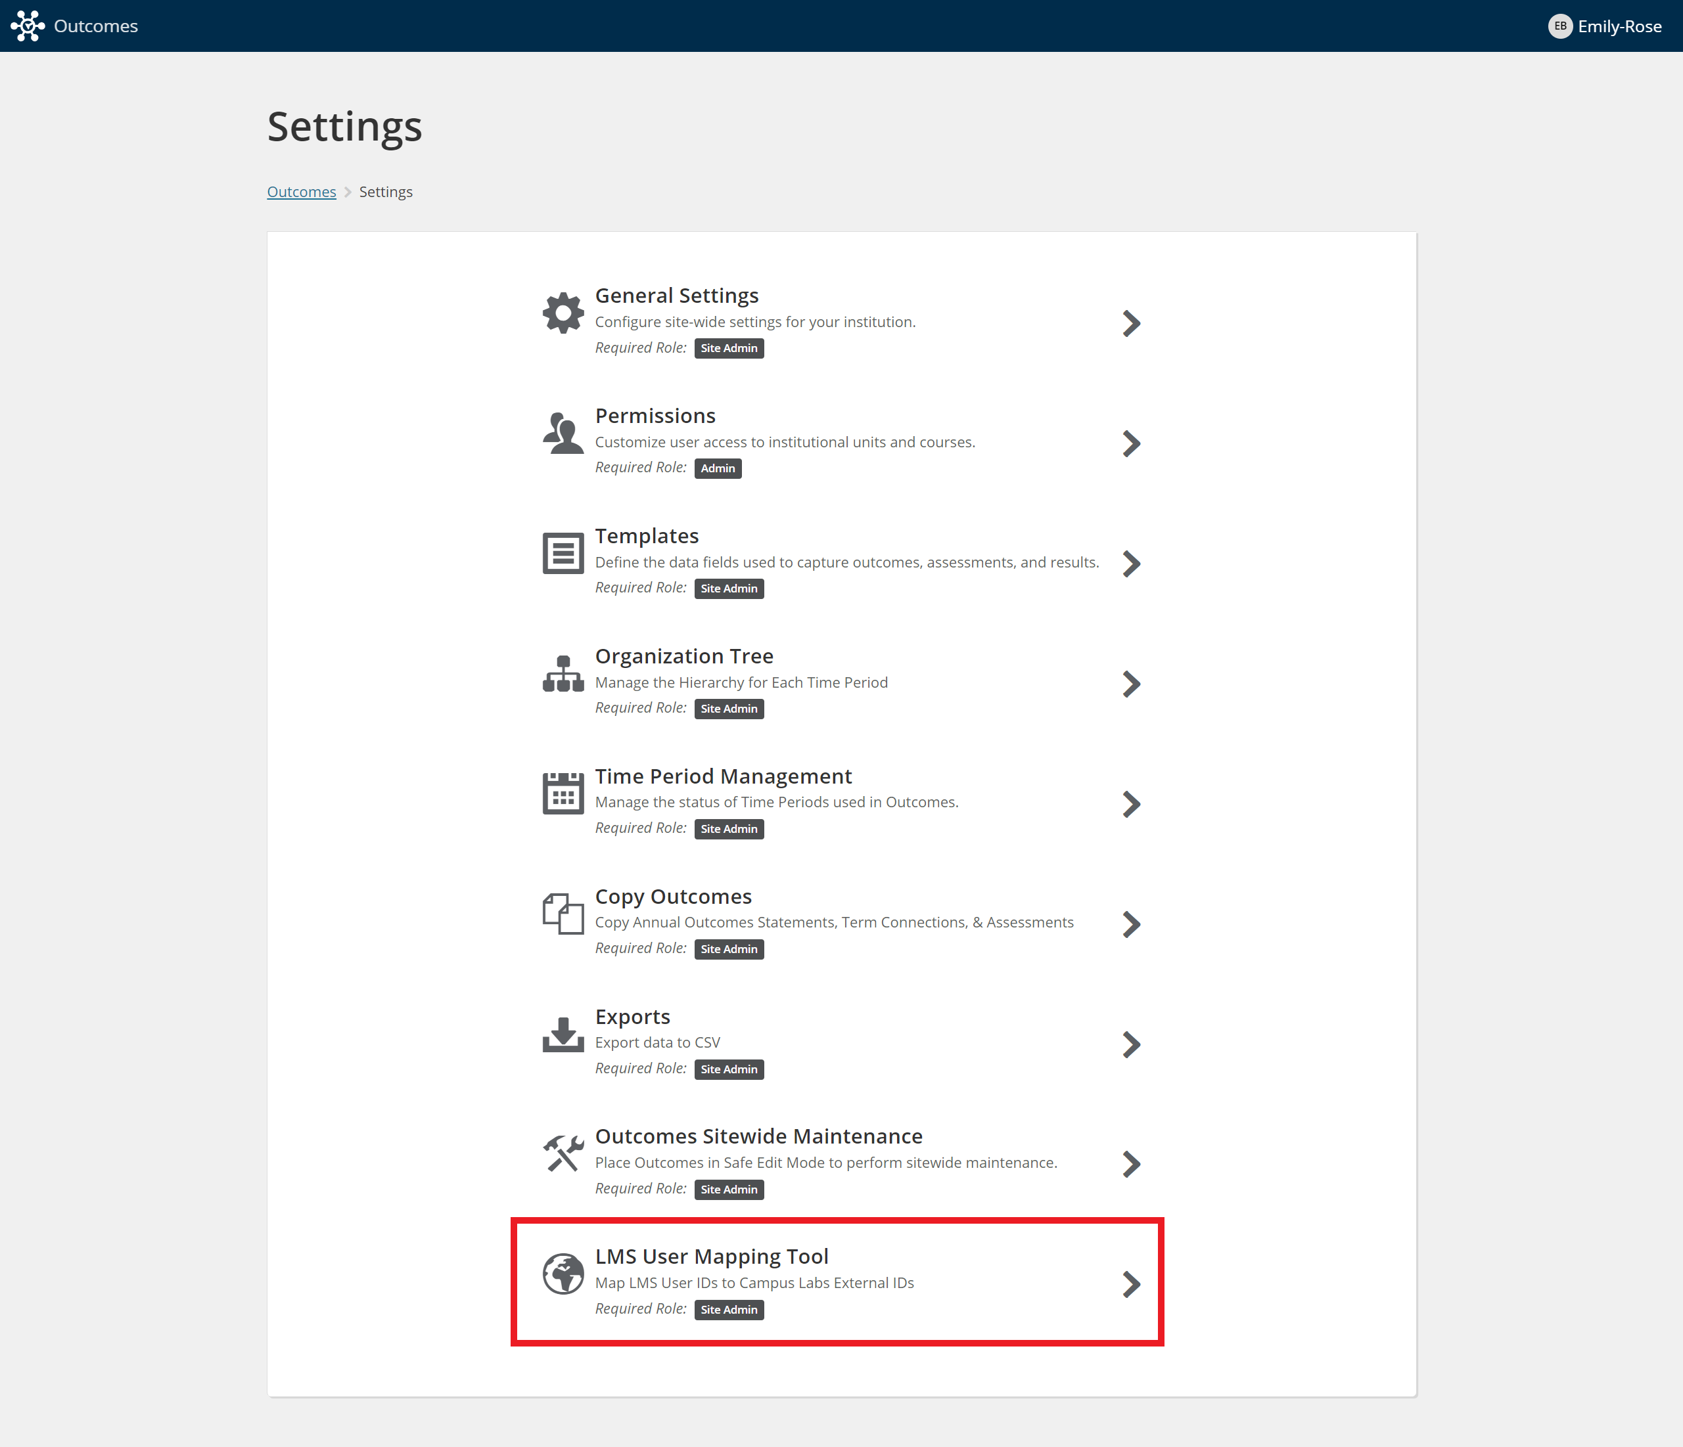Click the Site Admin badge under Exports
This screenshot has height=1447, width=1683.
(x=729, y=1069)
